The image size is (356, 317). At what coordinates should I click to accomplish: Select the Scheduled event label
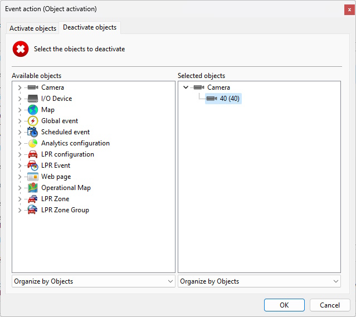click(x=65, y=132)
